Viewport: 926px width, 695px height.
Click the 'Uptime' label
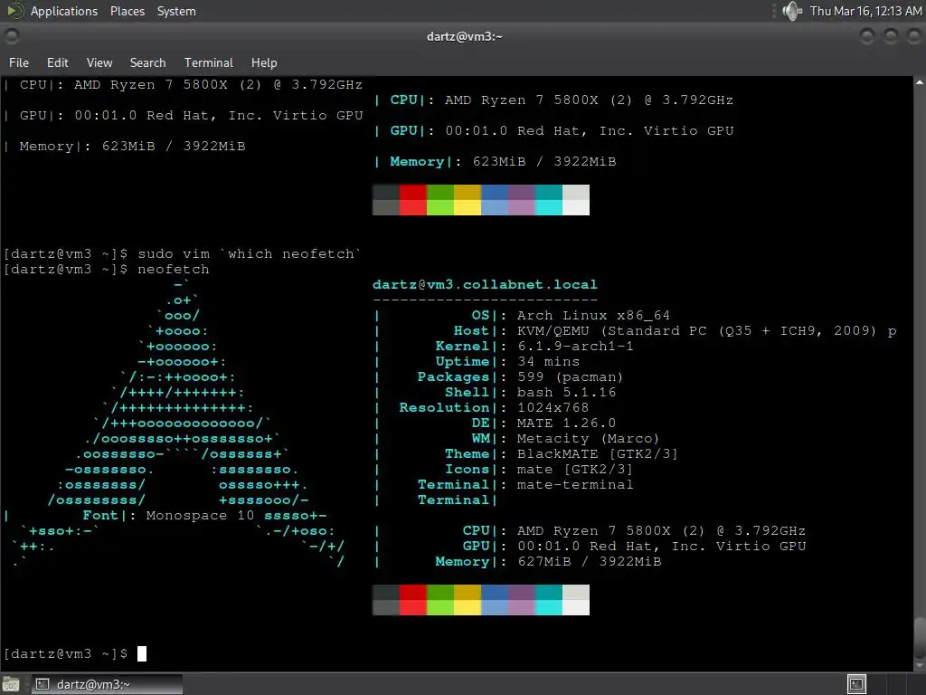tap(462, 362)
